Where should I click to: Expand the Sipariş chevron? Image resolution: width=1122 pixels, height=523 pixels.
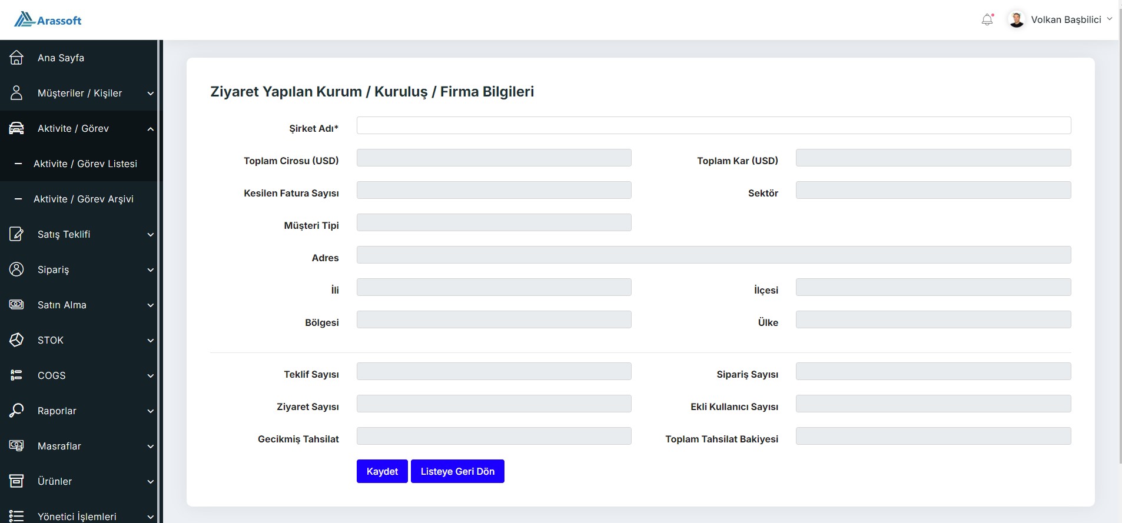(150, 270)
